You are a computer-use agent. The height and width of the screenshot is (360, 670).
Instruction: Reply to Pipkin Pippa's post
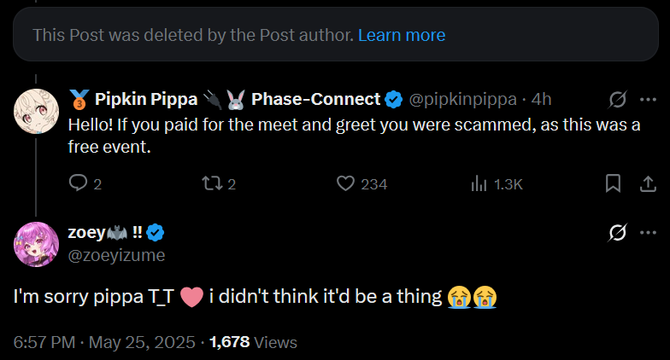pyautogui.click(x=78, y=183)
